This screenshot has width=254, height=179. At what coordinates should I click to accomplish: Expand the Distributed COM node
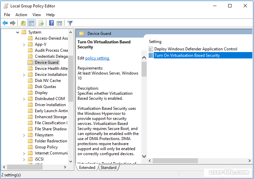(24, 99)
